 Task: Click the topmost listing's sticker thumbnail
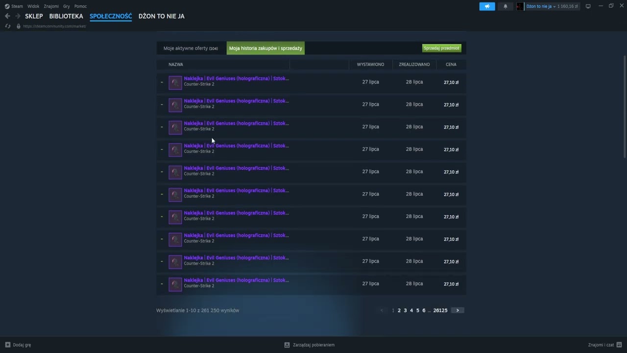coord(175,82)
